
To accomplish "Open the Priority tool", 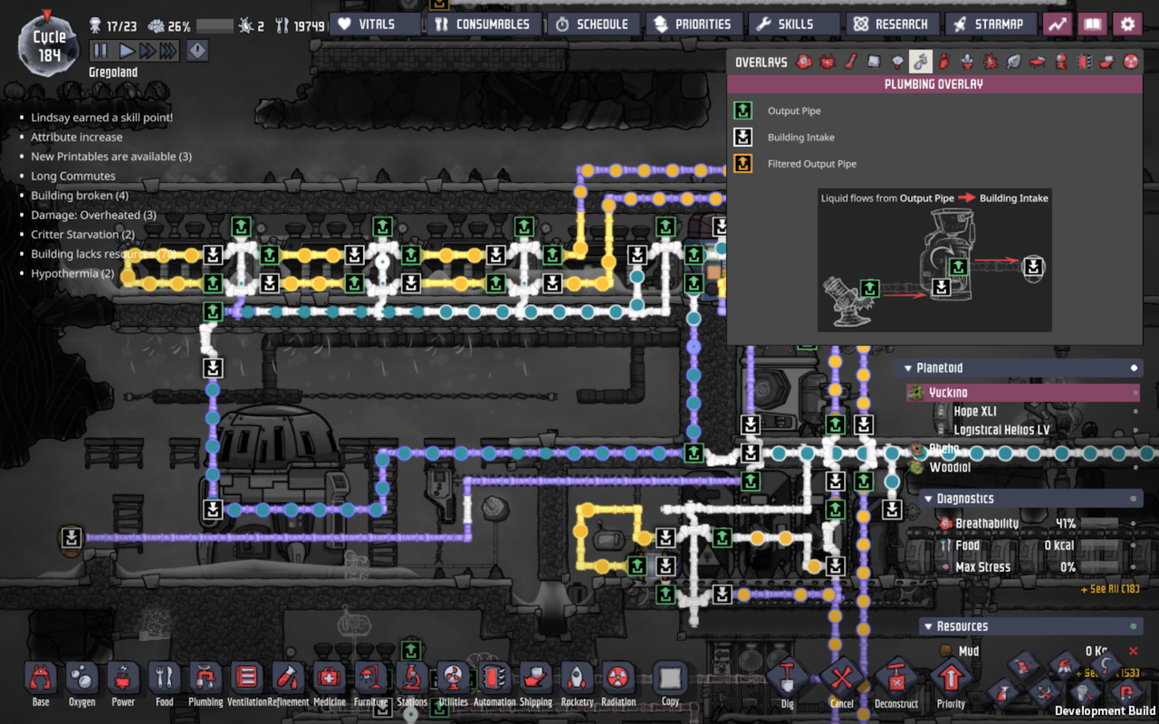I will click(951, 683).
